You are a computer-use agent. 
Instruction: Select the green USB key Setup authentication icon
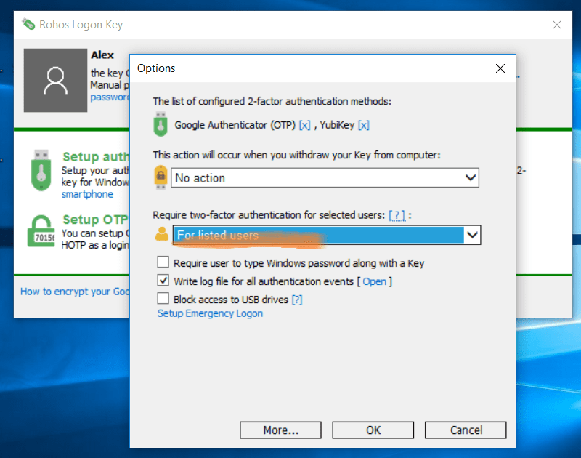coord(41,172)
